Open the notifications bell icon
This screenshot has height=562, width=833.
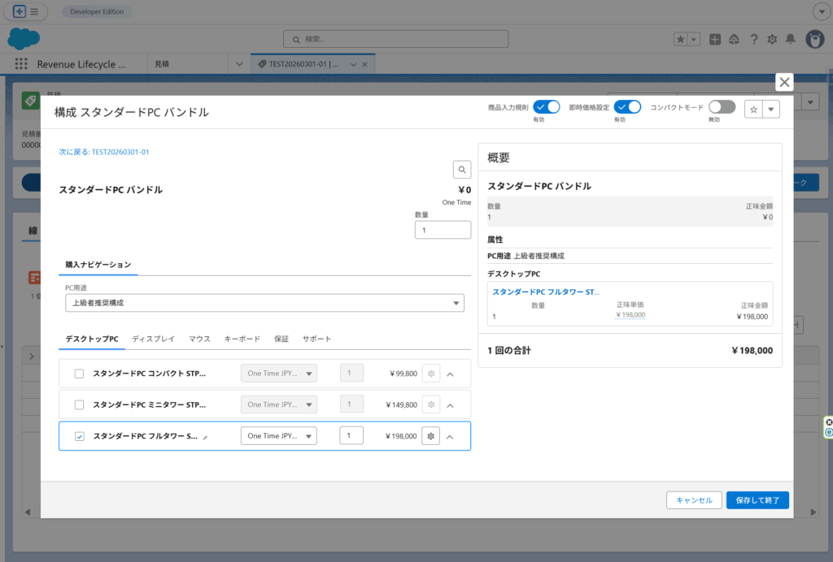click(790, 39)
